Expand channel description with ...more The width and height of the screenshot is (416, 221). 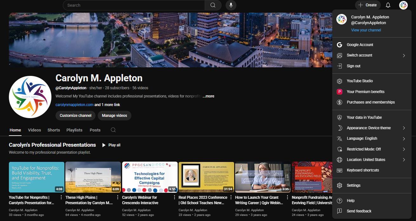pyautogui.click(x=208, y=96)
